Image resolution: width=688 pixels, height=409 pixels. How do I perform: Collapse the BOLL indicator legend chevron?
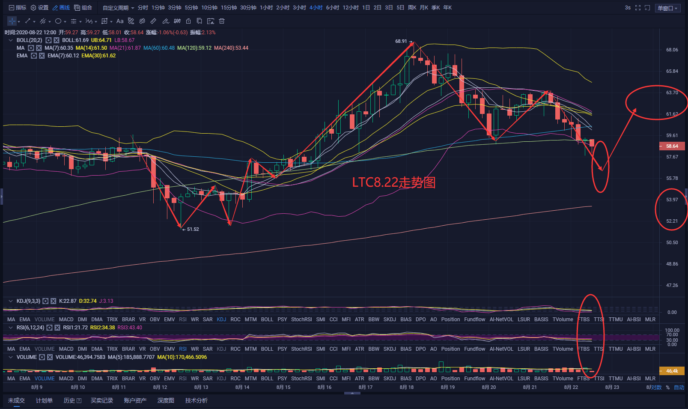coord(11,40)
